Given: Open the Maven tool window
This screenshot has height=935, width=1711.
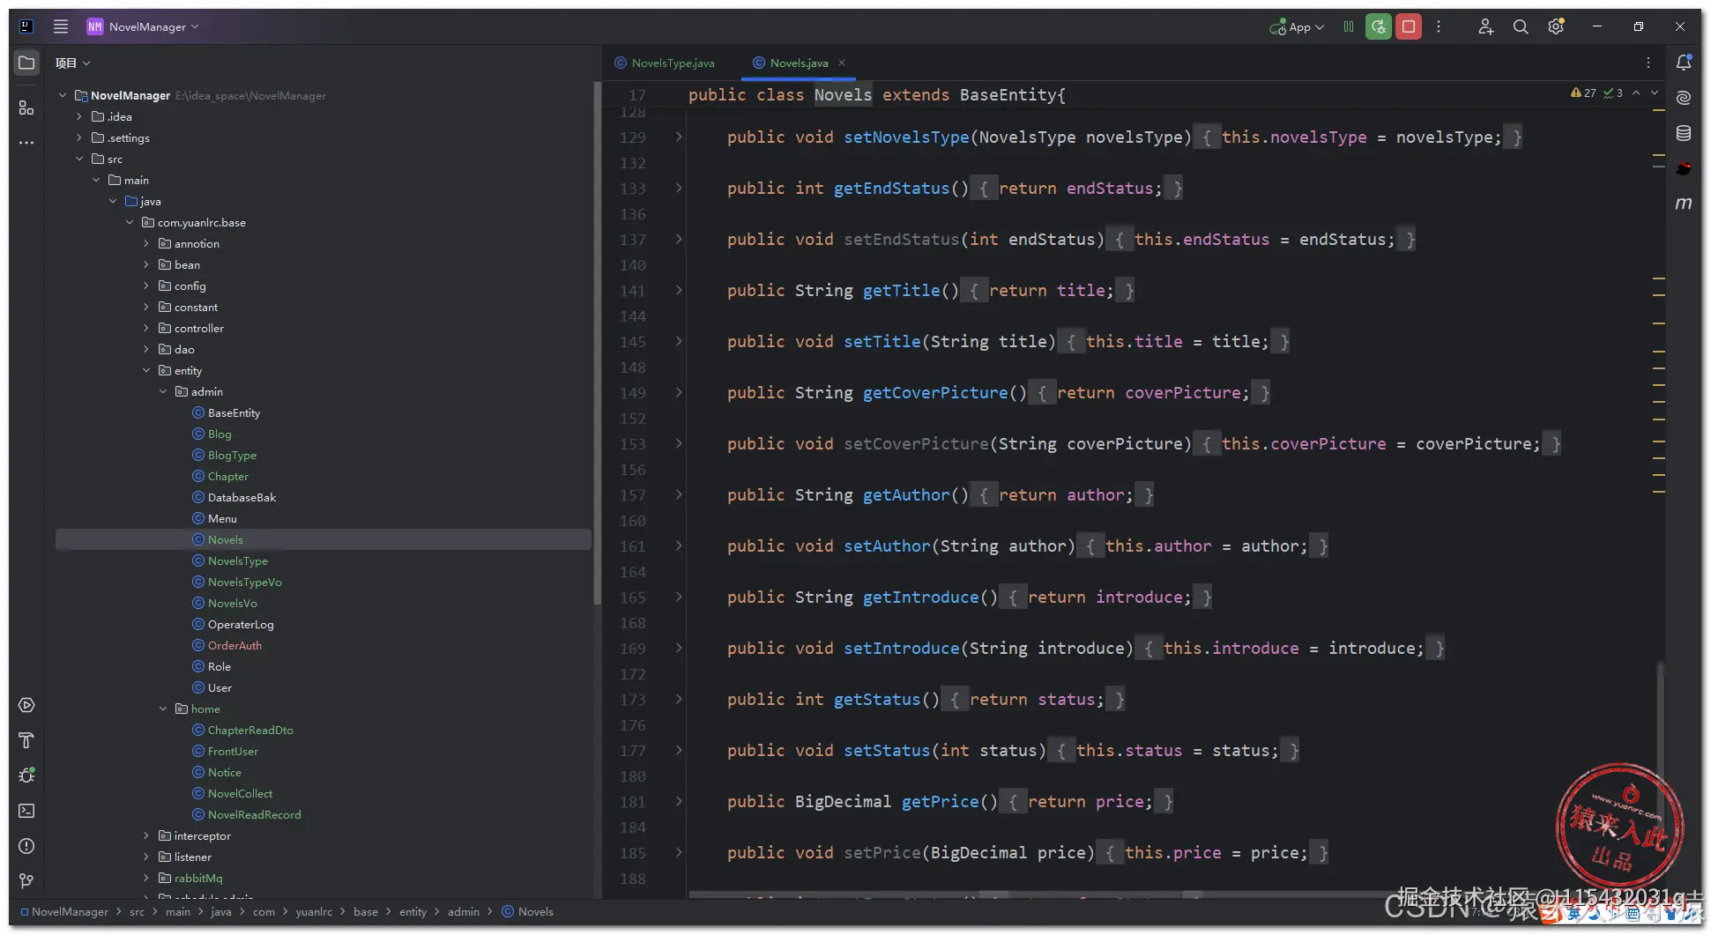Looking at the screenshot, I should coord(1684,204).
